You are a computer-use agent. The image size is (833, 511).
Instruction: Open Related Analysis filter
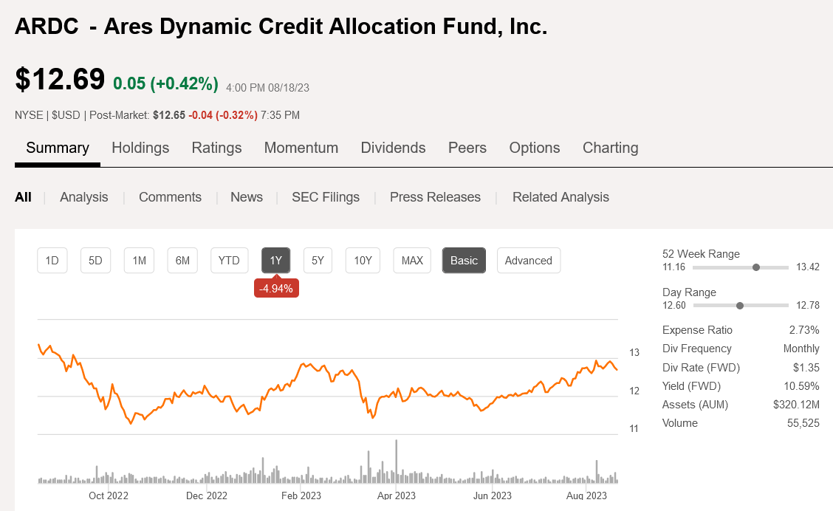click(x=561, y=197)
